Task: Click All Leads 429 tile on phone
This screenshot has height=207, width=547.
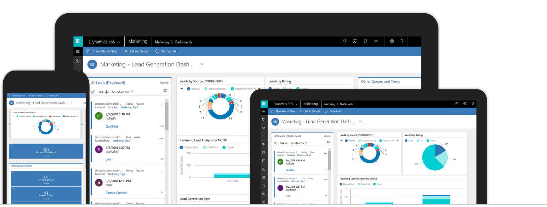Action: (46, 151)
